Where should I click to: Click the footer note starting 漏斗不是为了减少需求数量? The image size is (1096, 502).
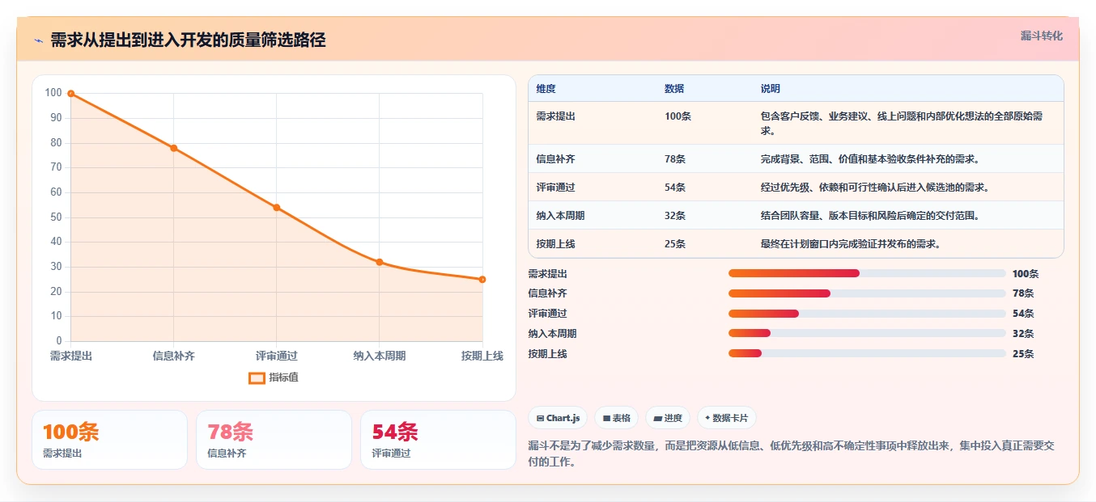(x=791, y=453)
